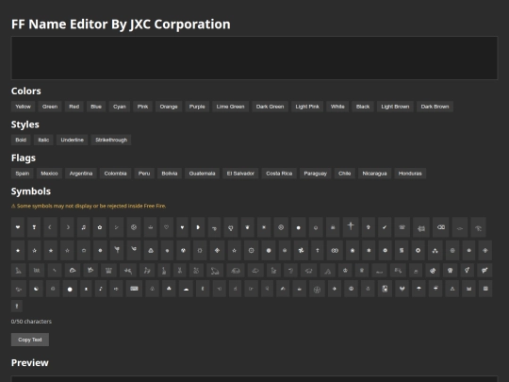
Task: Add the Spain flag
Action: pos(23,174)
